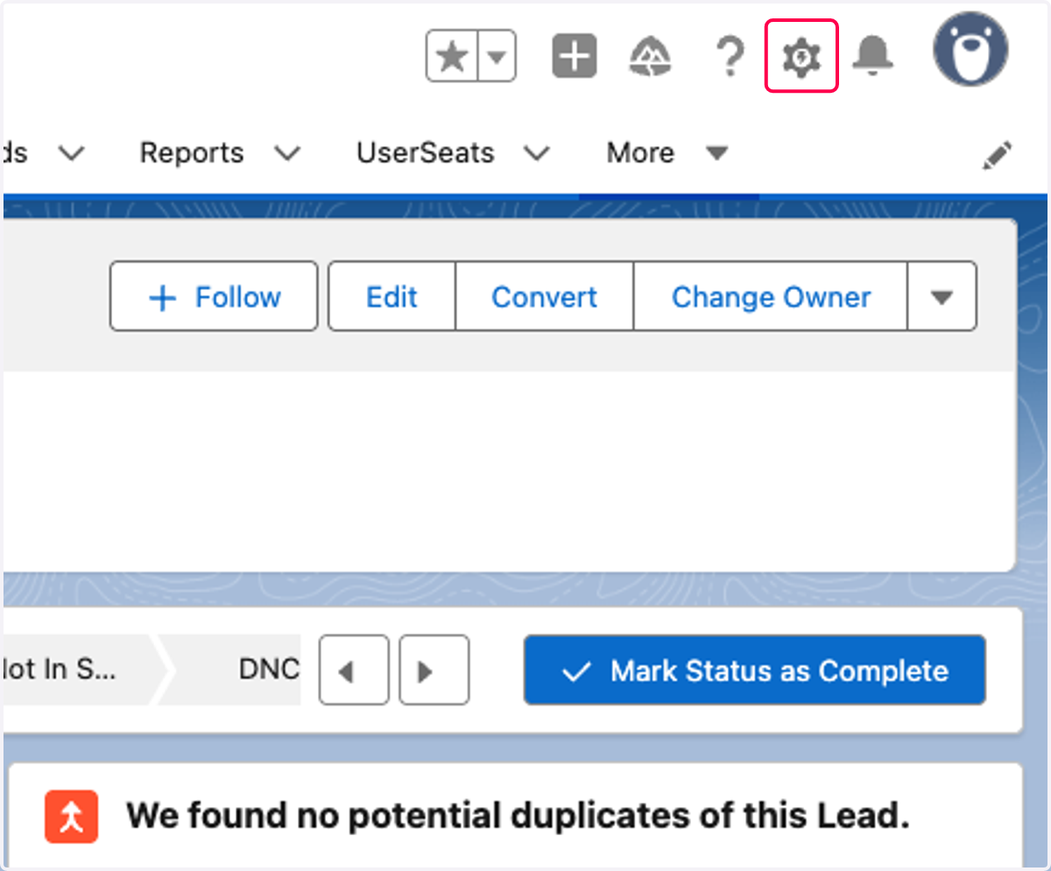Open the favorites list dropdown arrow
The width and height of the screenshot is (1051, 871).
coord(497,58)
